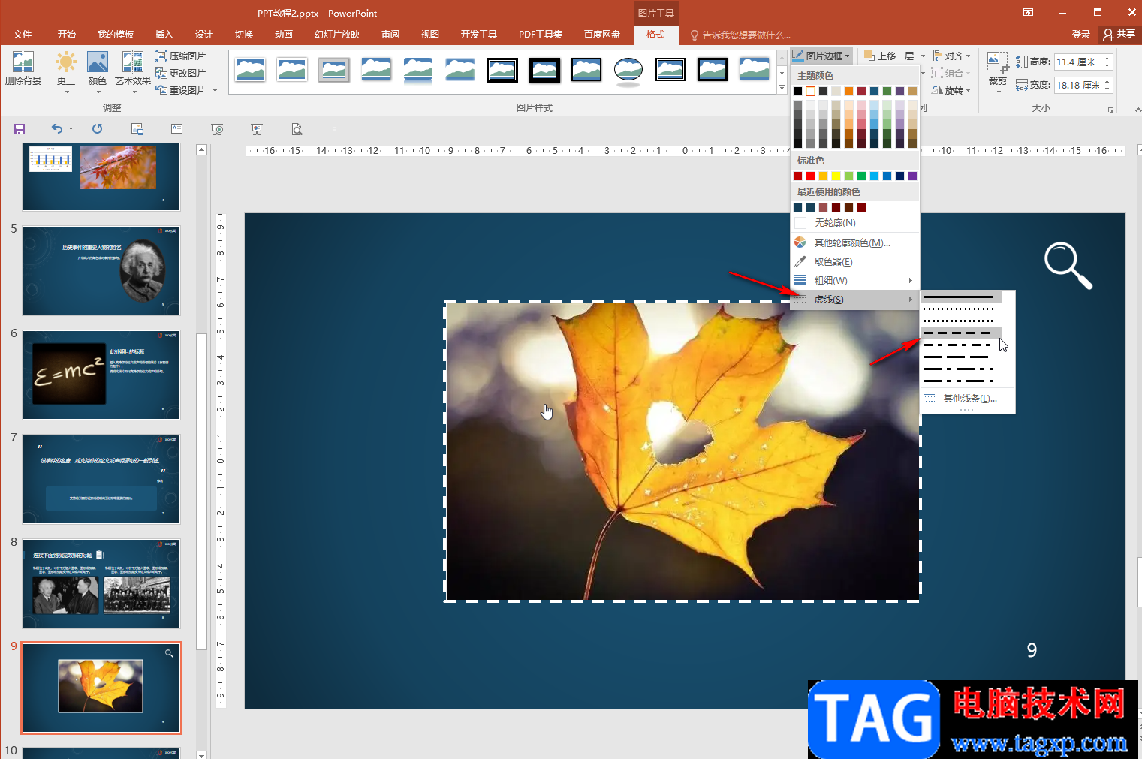Image resolution: width=1142 pixels, height=759 pixels.
Task: Switch to the 插入 ribbon tab
Action: coord(164,34)
